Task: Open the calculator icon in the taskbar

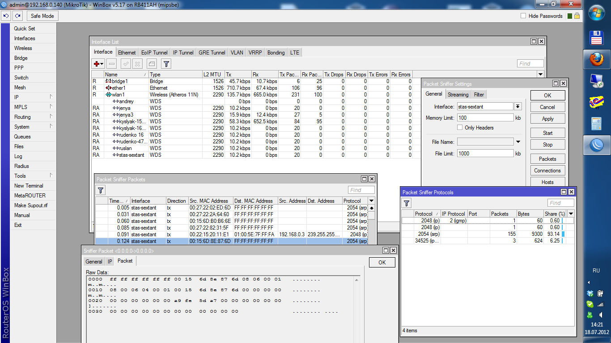Action: point(597,124)
